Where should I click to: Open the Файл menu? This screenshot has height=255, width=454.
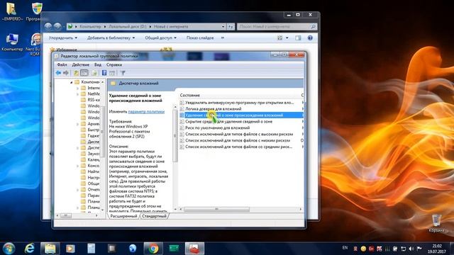62,64
